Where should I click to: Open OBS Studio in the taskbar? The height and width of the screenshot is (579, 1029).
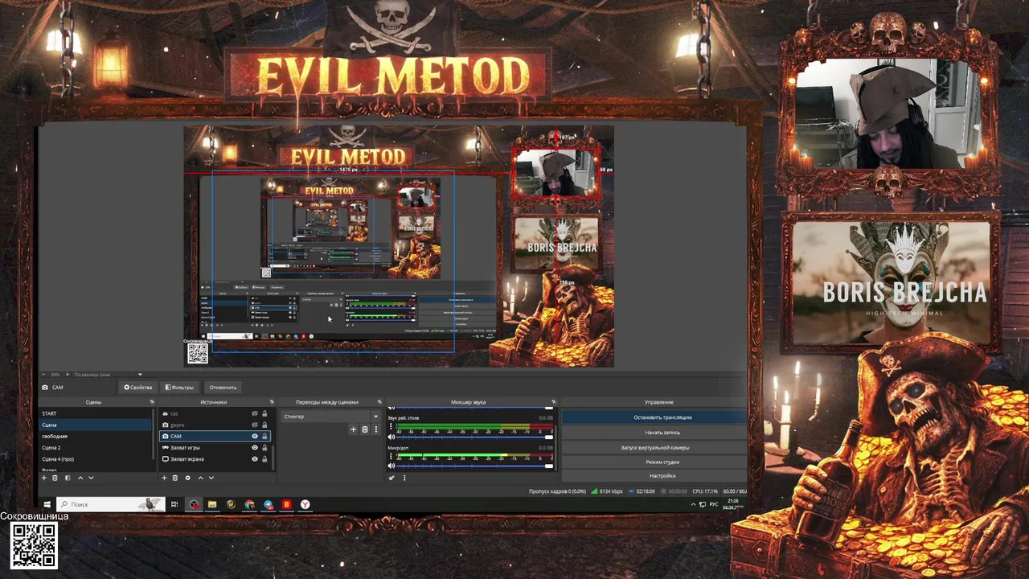[x=194, y=505]
